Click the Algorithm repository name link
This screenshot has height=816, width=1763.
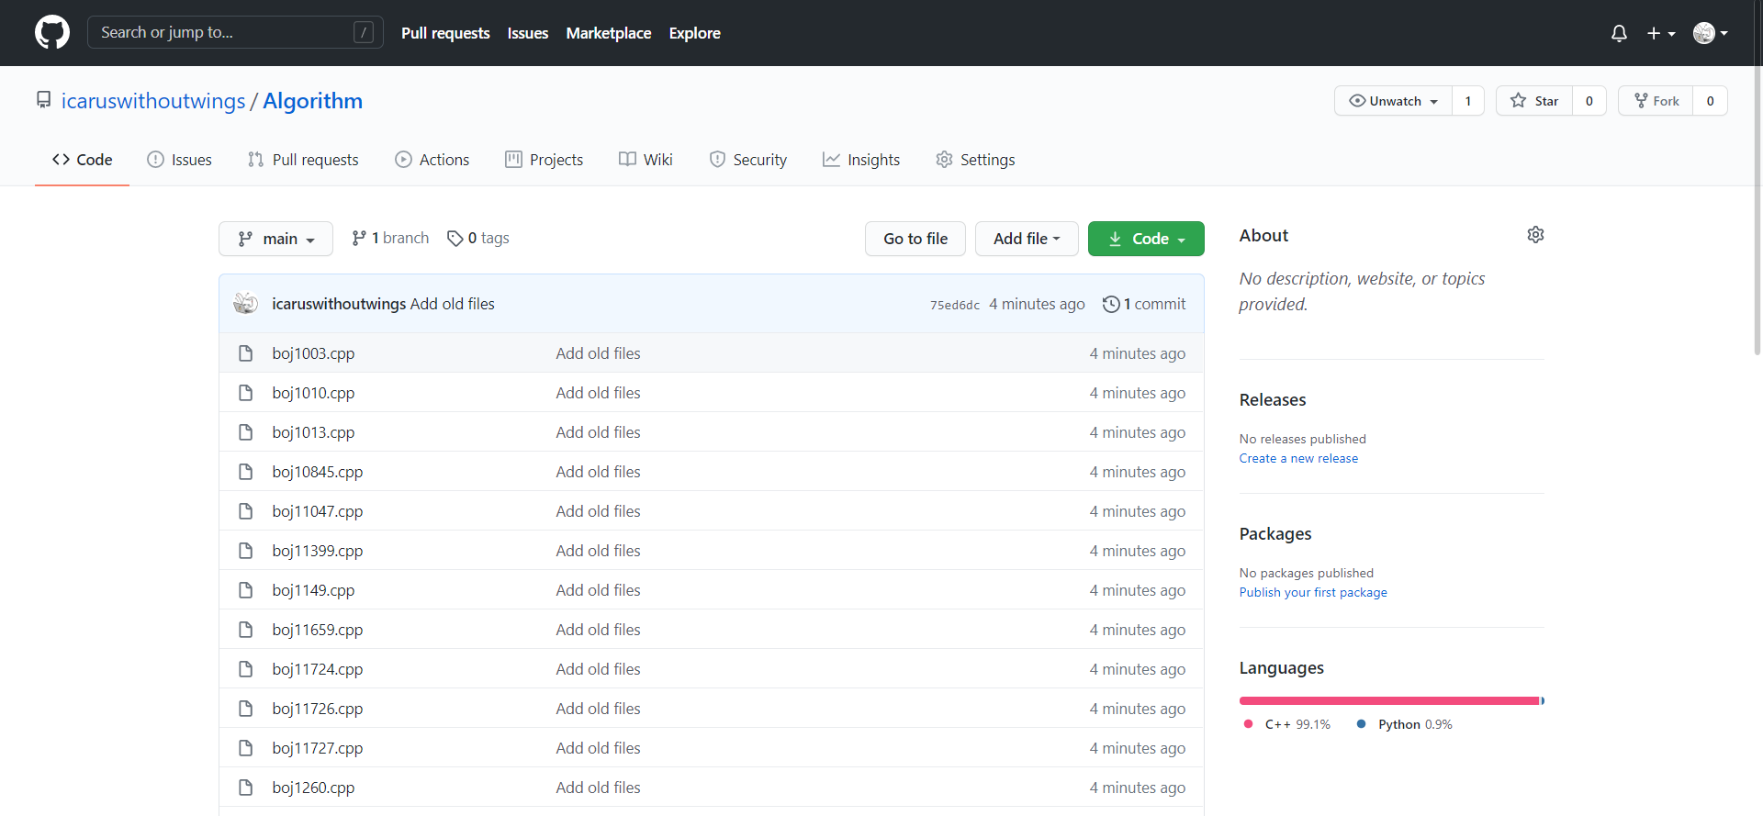click(312, 101)
